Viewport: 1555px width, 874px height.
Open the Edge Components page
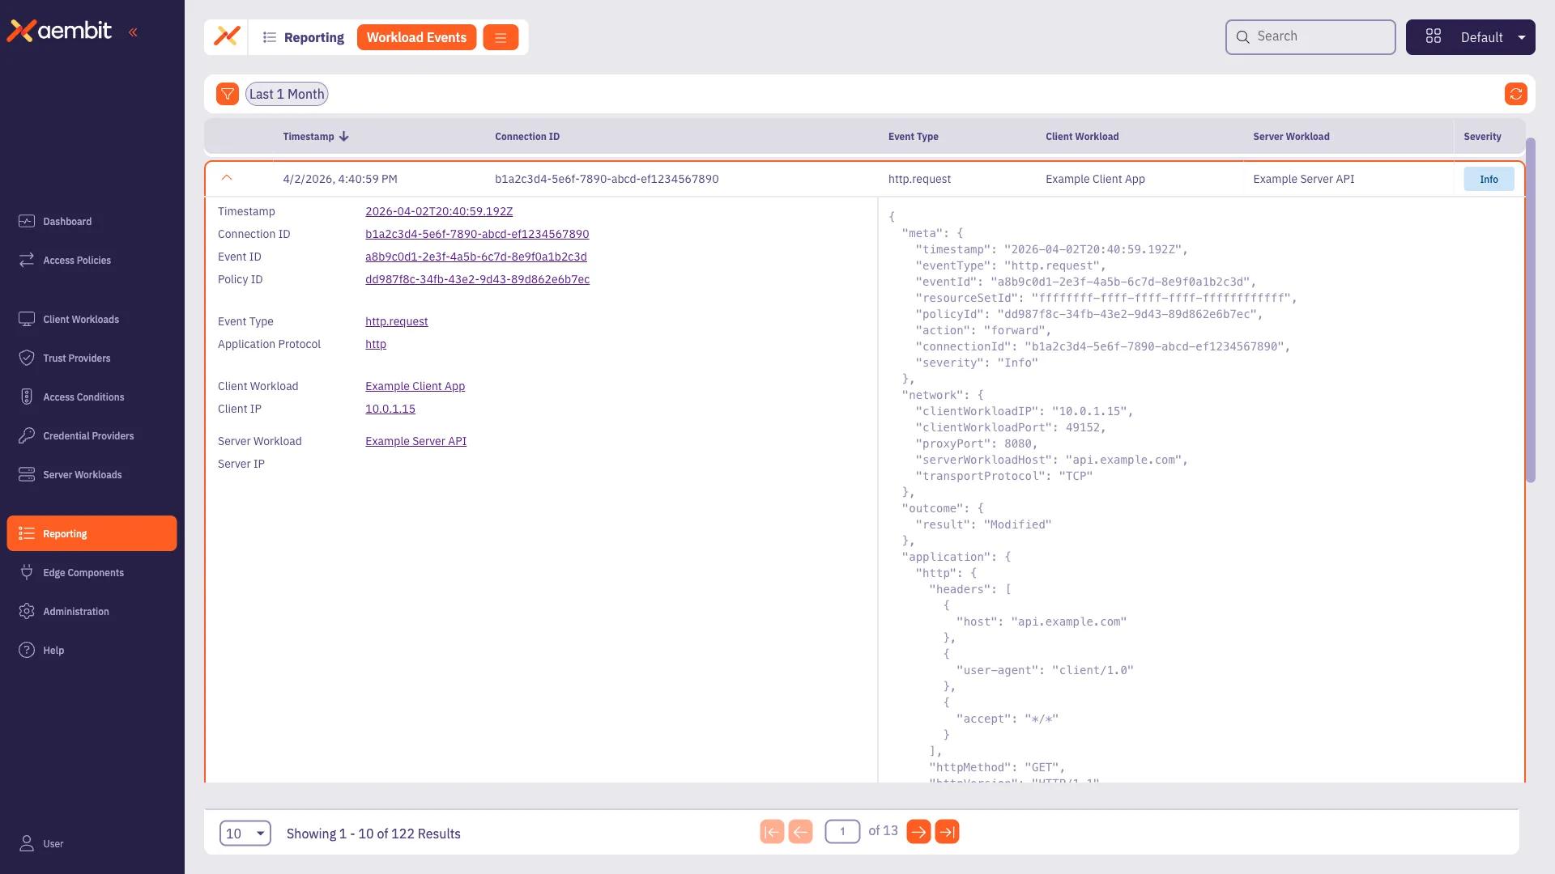83,572
